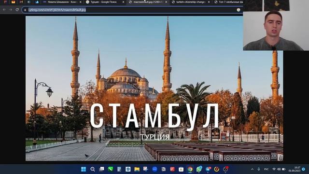
Task: Close the Никита Шишманов tab
Action: pyautogui.click(x=81, y=2)
